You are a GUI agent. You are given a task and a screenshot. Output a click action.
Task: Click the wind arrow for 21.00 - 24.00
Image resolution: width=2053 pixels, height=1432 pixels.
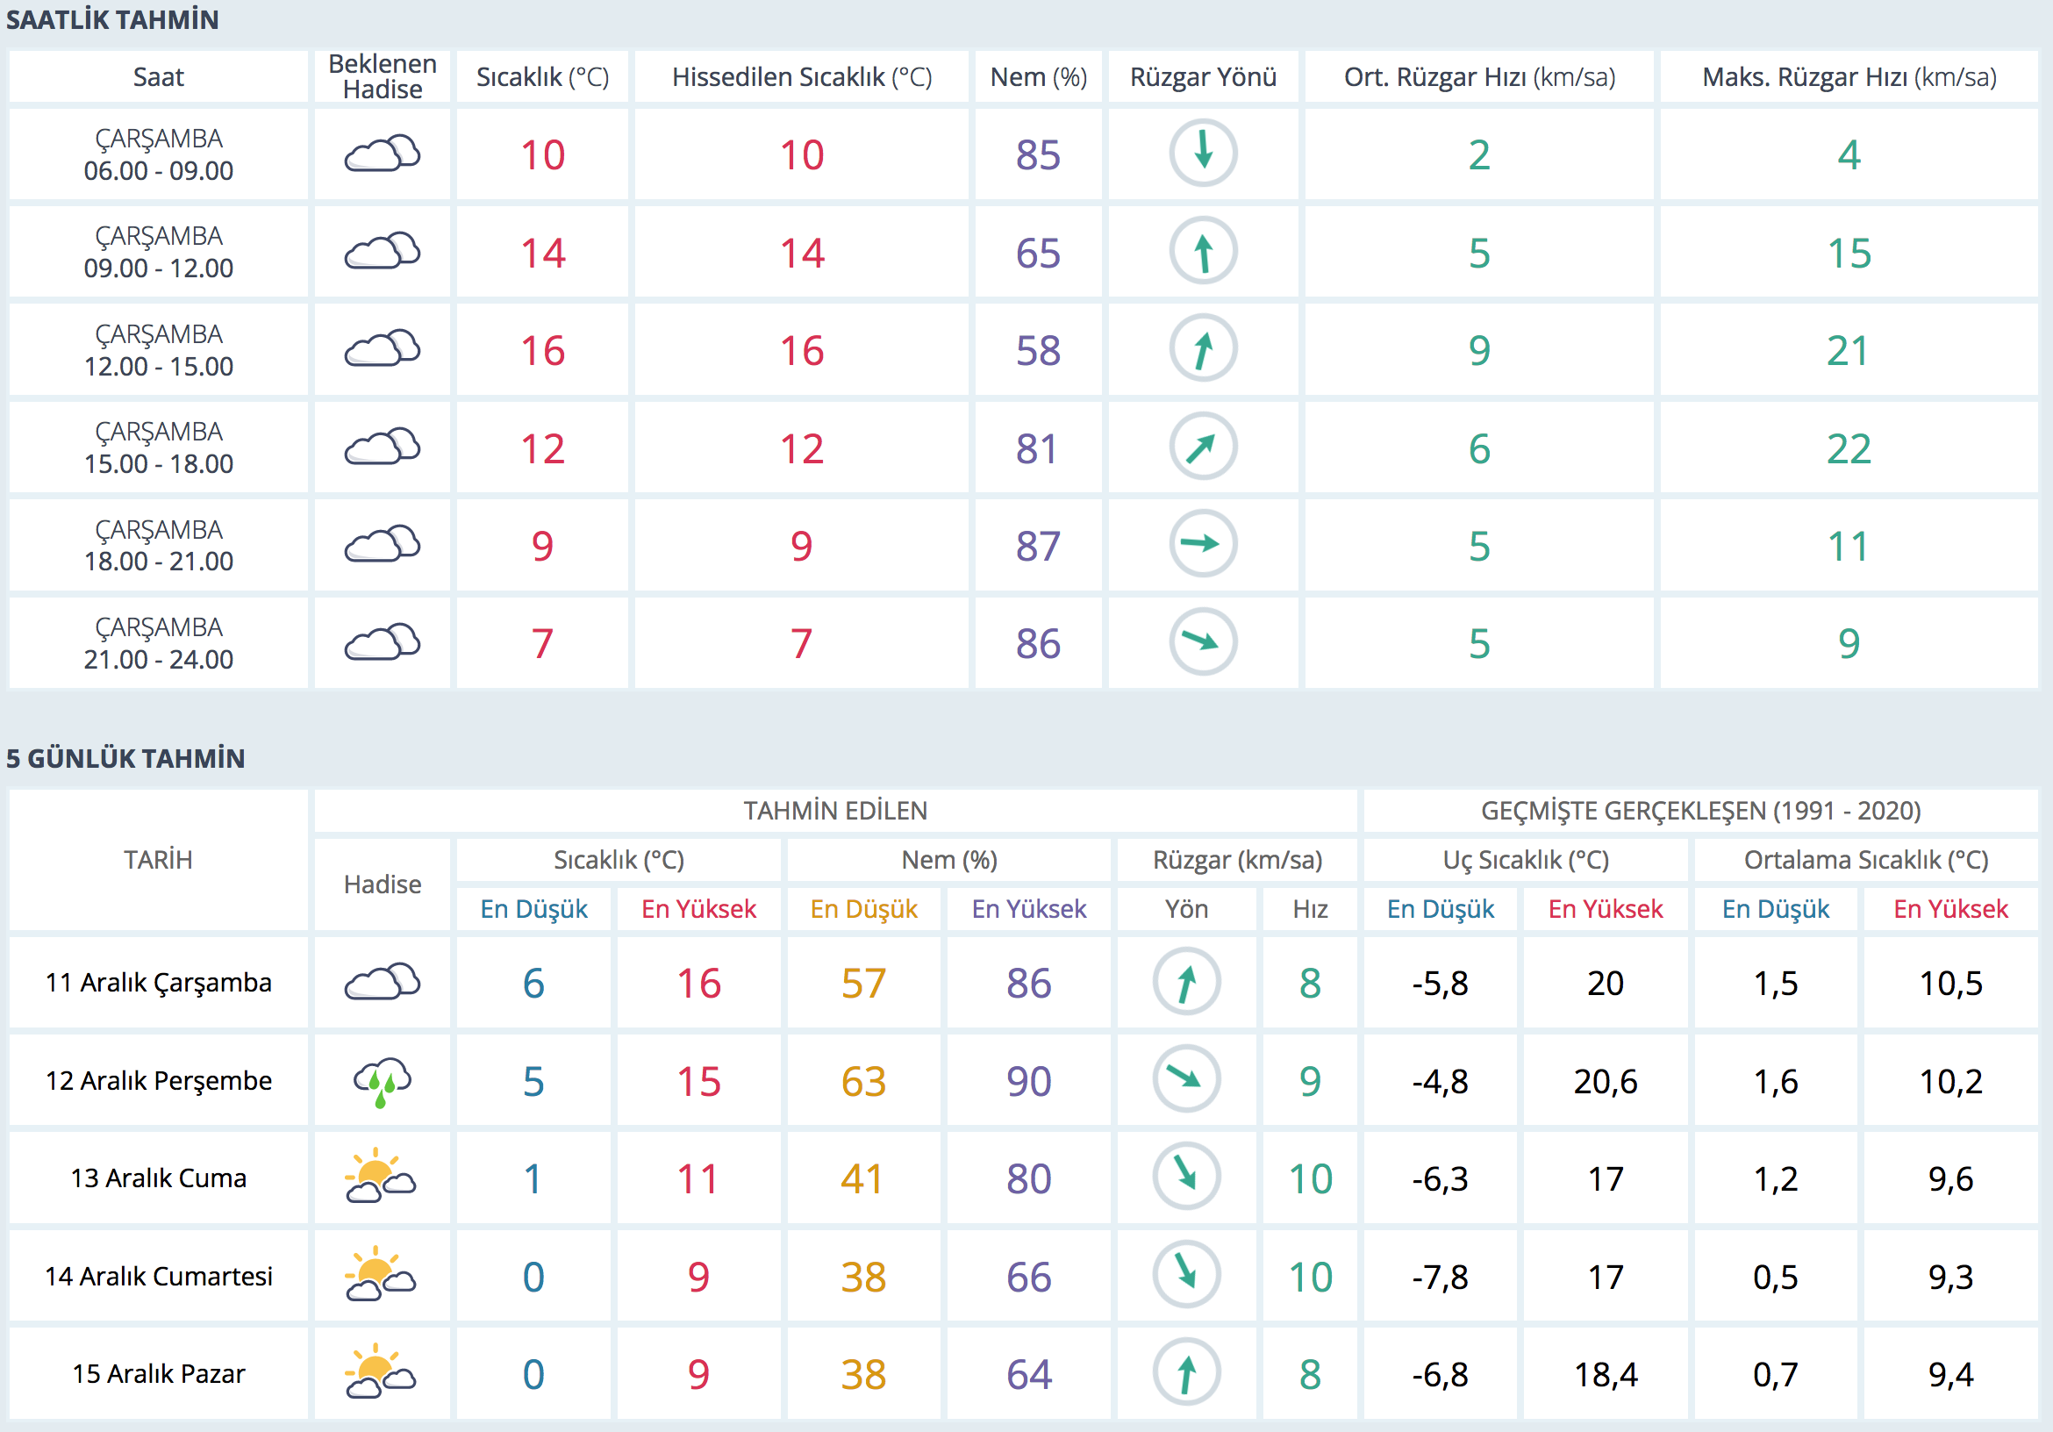[x=1203, y=641]
